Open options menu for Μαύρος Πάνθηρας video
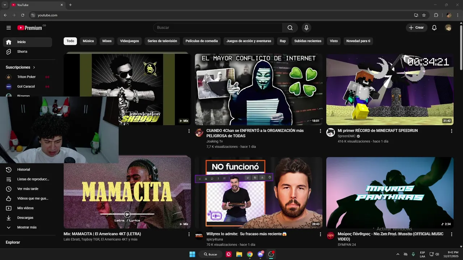 451,234
